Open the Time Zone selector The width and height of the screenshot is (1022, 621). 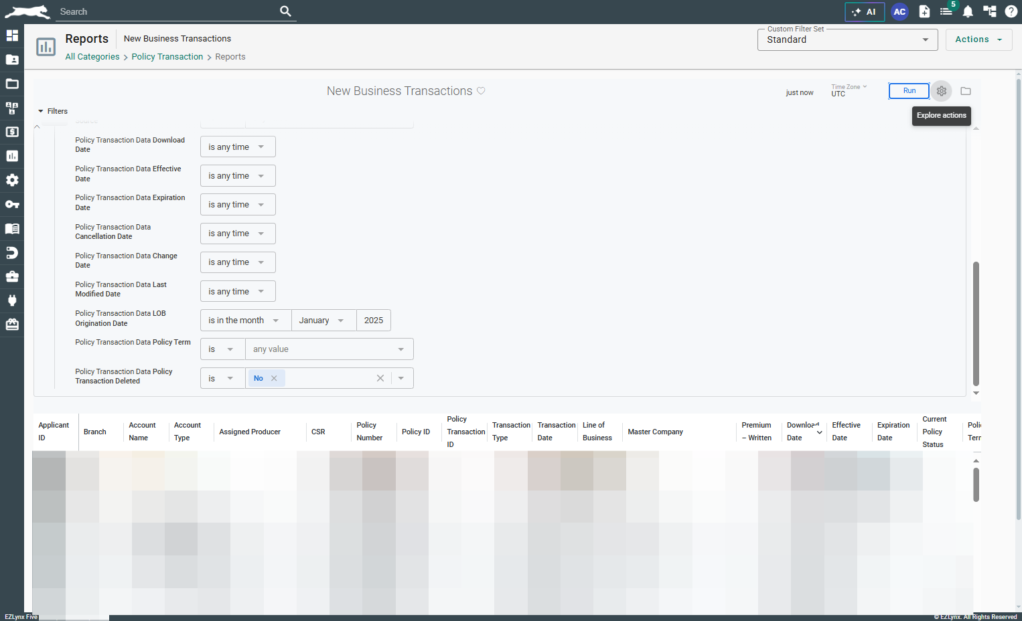point(849,91)
